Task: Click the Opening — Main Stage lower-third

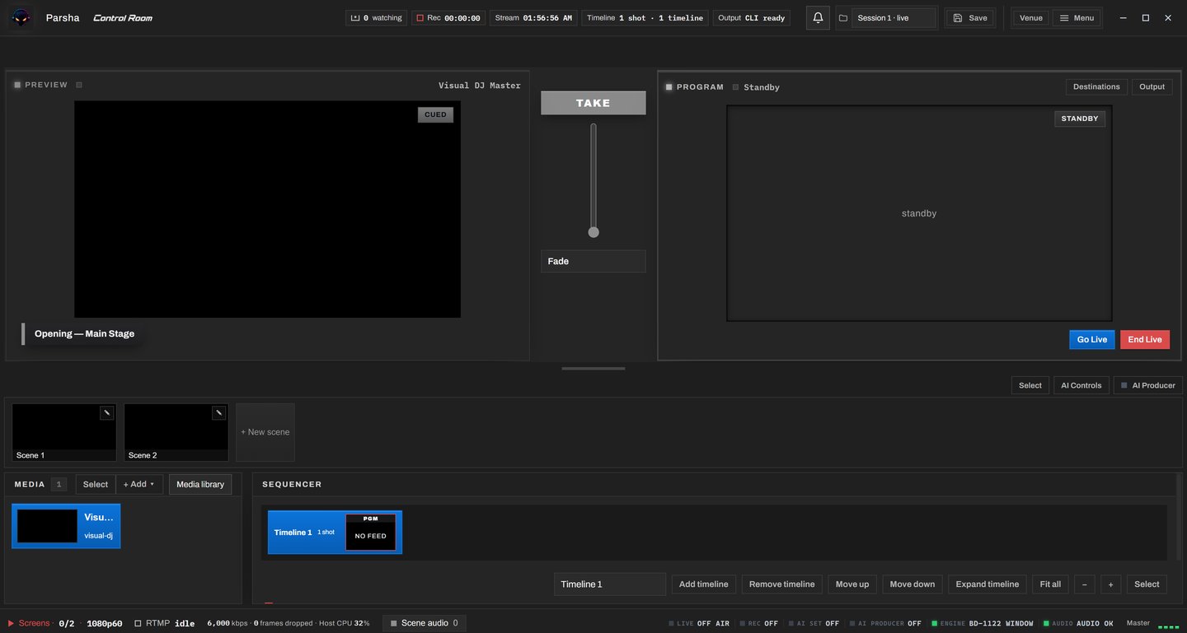Action: pyautogui.click(x=84, y=333)
